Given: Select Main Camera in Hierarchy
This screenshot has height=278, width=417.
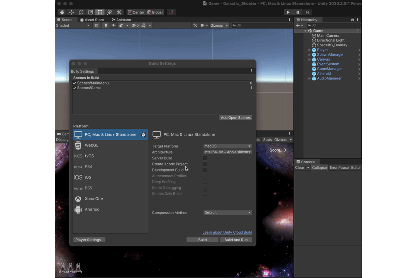Looking at the screenshot, I should [328, 36].
